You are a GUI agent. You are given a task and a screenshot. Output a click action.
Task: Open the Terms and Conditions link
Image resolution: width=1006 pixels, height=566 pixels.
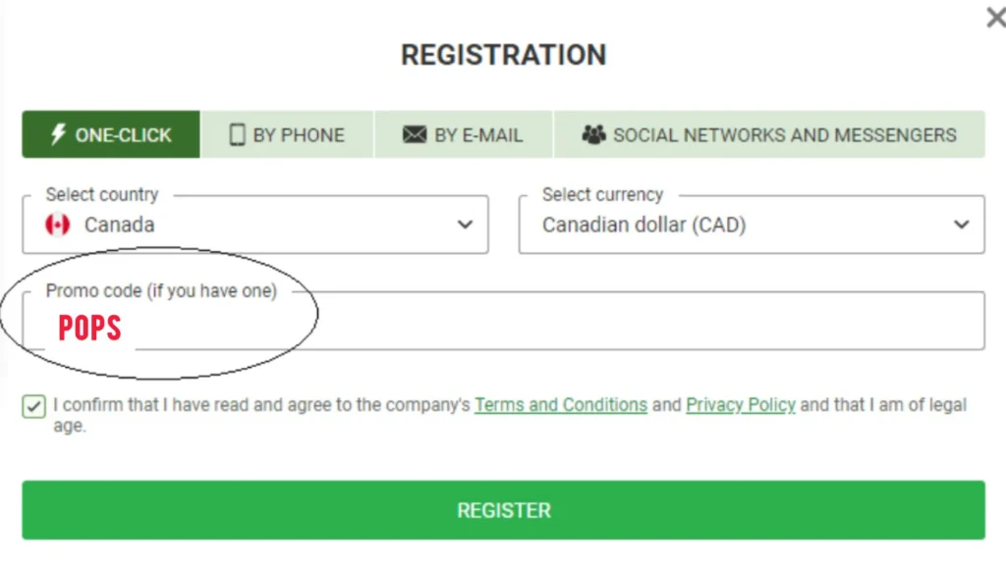[x=561, y=405]
